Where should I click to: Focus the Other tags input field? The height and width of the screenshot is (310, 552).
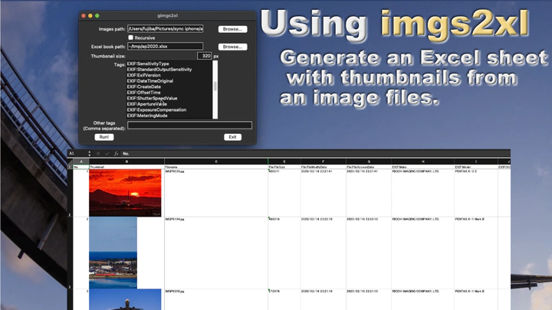189,125
